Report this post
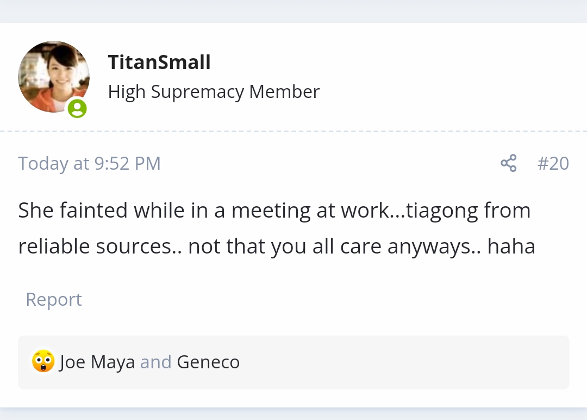The height and width of the screenshot is (420, 587). click(54, 299)
